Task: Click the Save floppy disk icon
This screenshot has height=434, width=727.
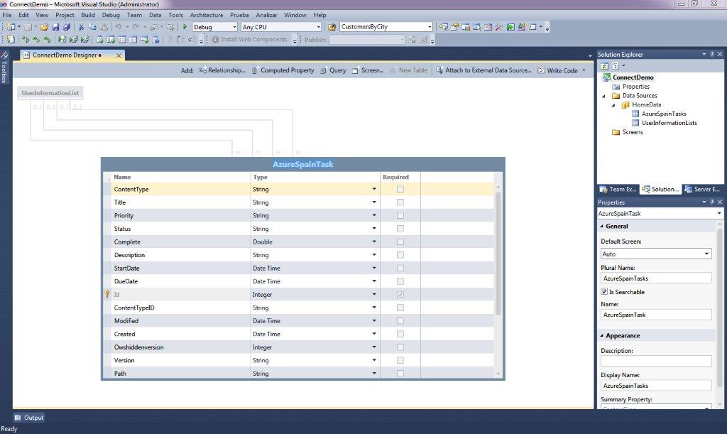Action: (x=55, y=27)
